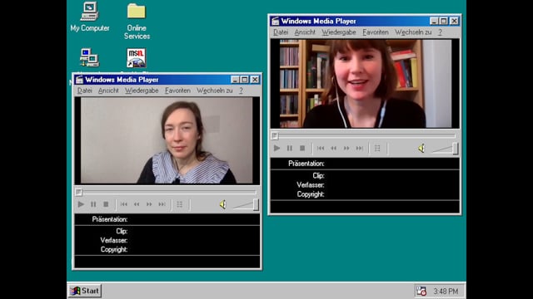Rewind in the left Media Player window
Screen dimensions: 533x299
click(137, 204)
